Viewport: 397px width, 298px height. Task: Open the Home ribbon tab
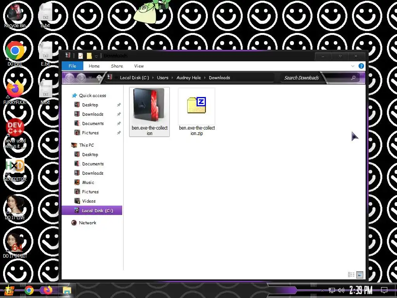click(94, 66)
